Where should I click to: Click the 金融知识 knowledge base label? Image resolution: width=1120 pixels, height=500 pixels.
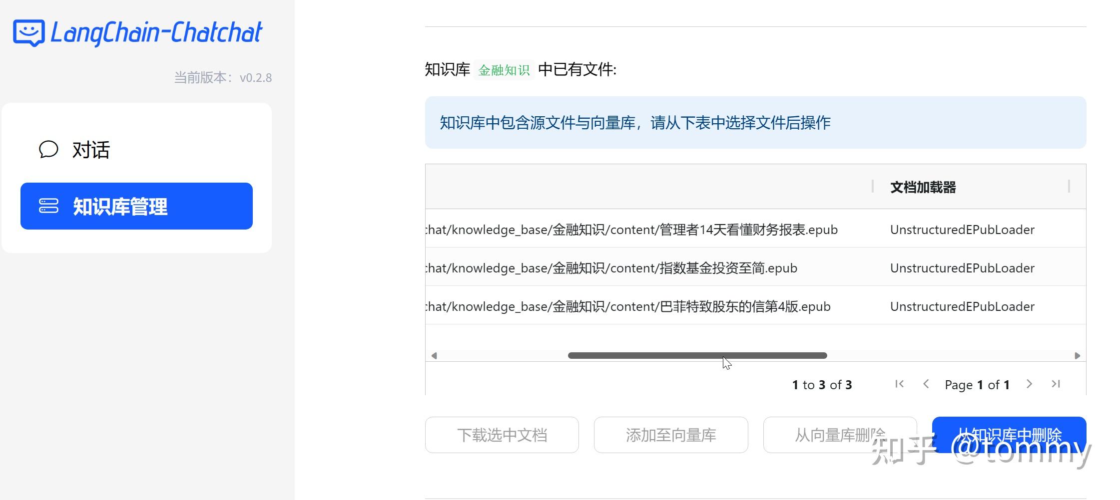point(504,70)
